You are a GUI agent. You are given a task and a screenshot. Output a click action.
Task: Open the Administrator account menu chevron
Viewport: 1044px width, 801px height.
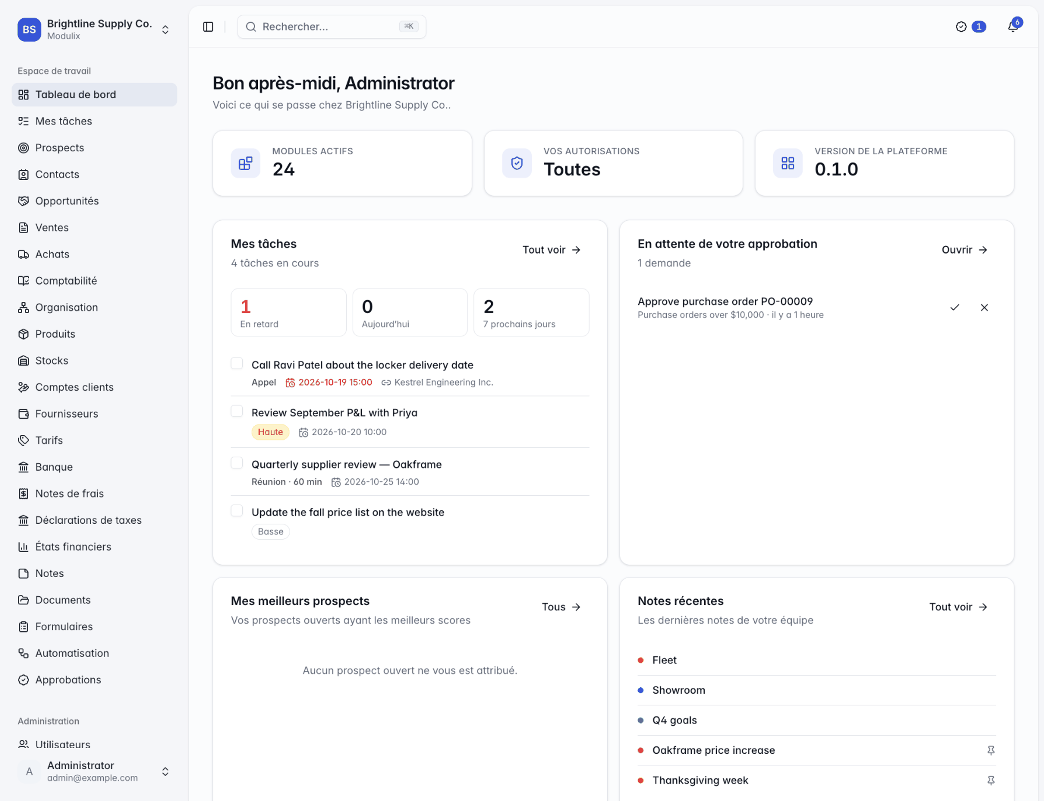[165, 772]
